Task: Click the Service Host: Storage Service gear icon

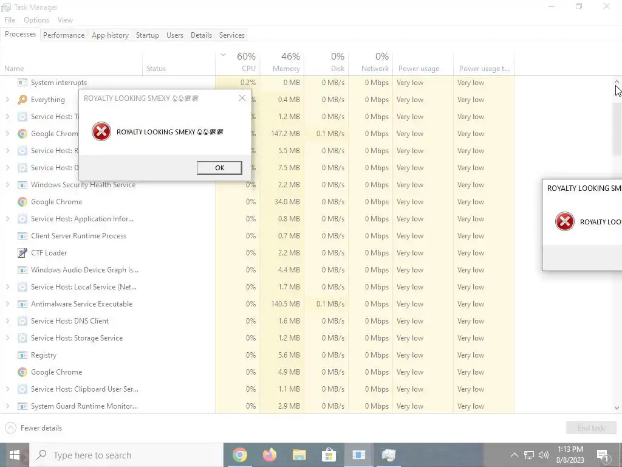Action: click(22, 338)
